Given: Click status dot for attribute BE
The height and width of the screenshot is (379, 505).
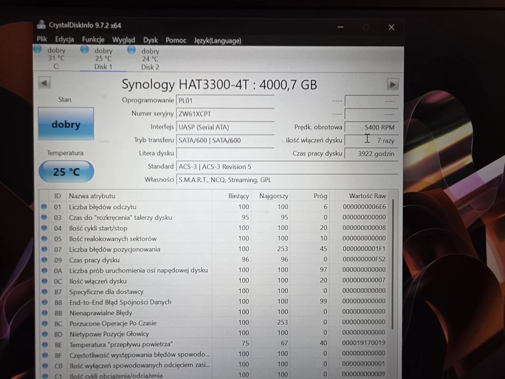Looking at the screenshot, I should 45,344.
